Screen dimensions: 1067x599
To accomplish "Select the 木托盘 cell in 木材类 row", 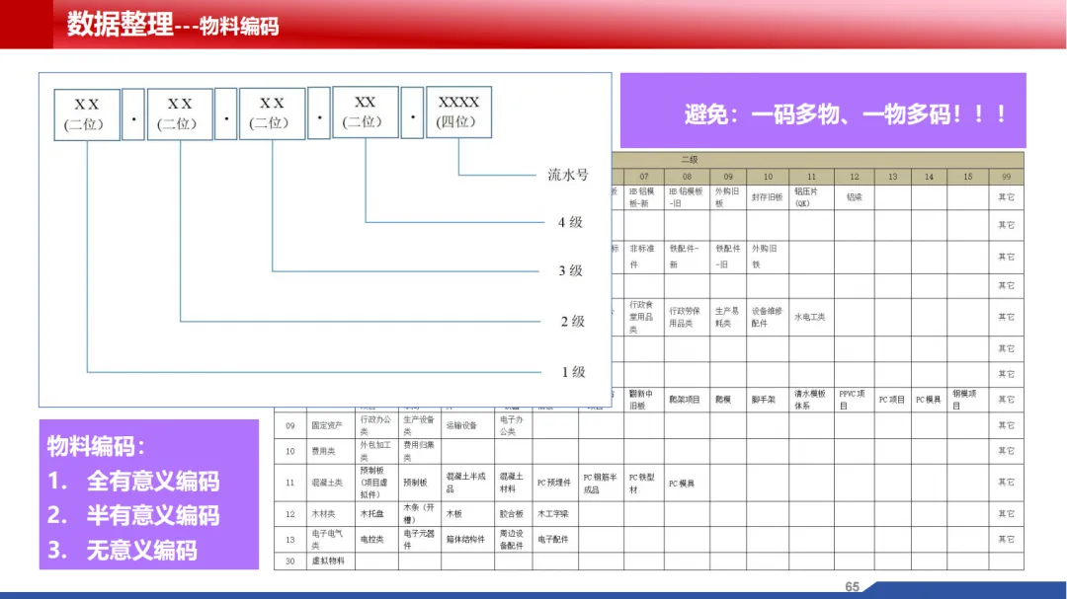I will [372, 513].
